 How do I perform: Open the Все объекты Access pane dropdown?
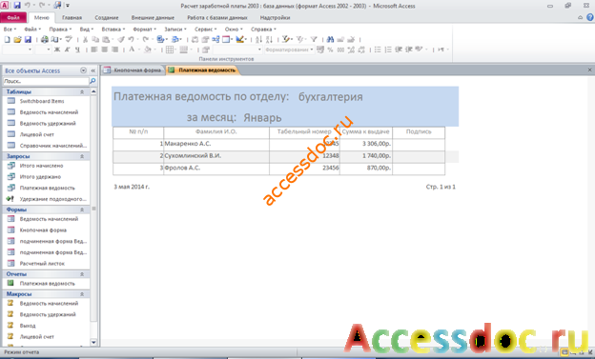click(x=84, y=70)
